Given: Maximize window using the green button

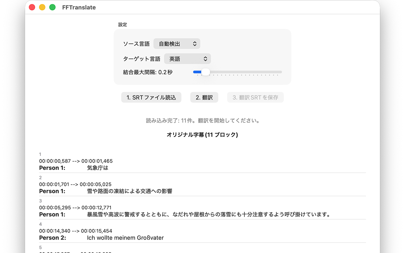Looking at the screenshot, I should click(53, 7).
